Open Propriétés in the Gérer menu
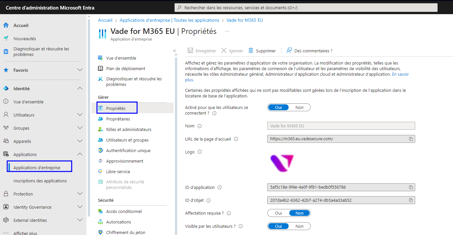453x235 pixels. coord(132,108)
